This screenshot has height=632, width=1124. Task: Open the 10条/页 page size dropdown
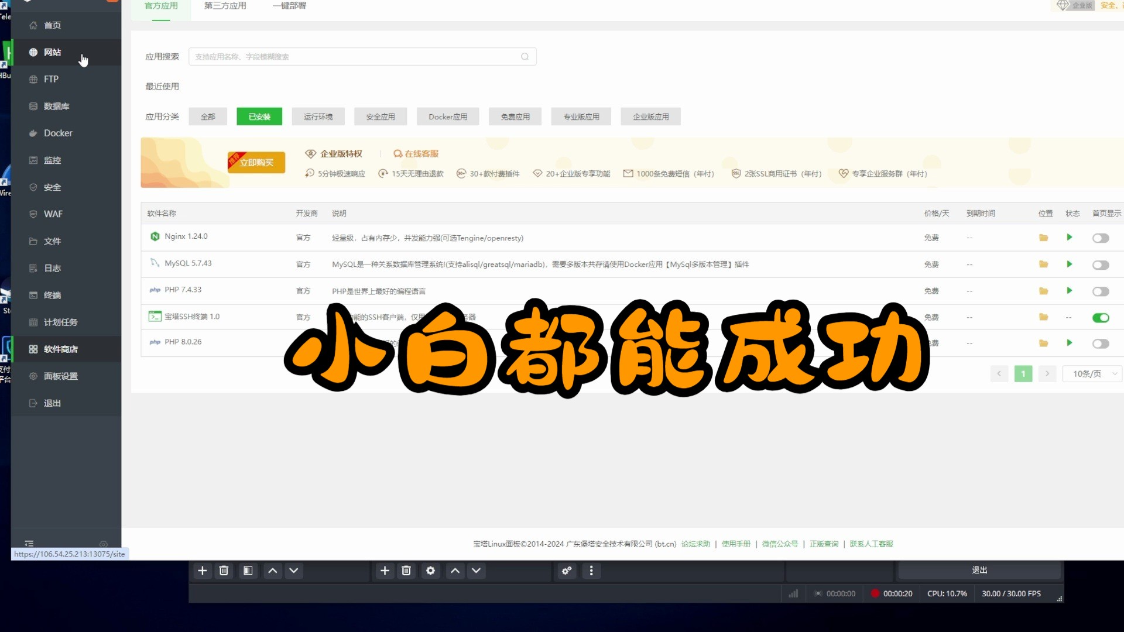click(x=1092, y=373)
